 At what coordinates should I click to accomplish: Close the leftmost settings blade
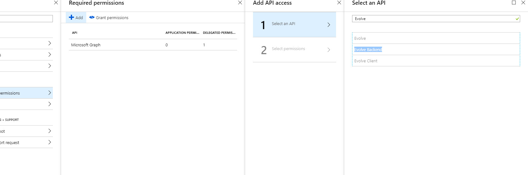56,3
